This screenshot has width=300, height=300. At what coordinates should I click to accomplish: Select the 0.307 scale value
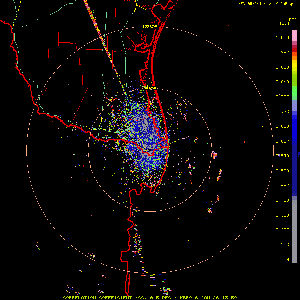pos(282,230)
